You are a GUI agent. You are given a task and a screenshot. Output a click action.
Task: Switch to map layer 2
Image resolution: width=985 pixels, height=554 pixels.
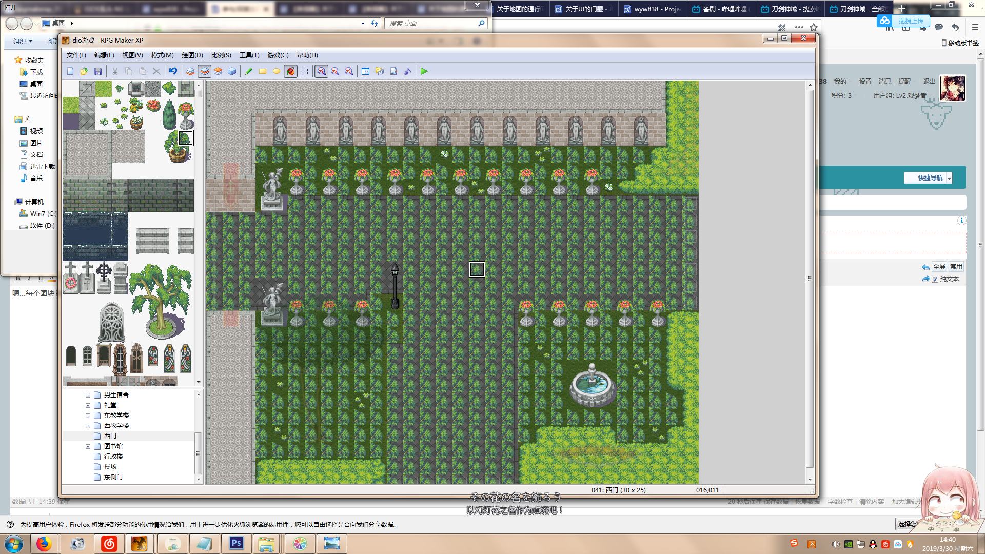point(204,71)
